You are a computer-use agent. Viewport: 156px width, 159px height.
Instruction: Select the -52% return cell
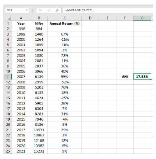point(65,82)
